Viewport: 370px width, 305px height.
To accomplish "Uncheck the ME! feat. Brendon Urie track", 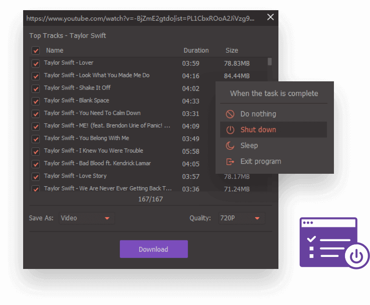I will (x=36, y=126).
